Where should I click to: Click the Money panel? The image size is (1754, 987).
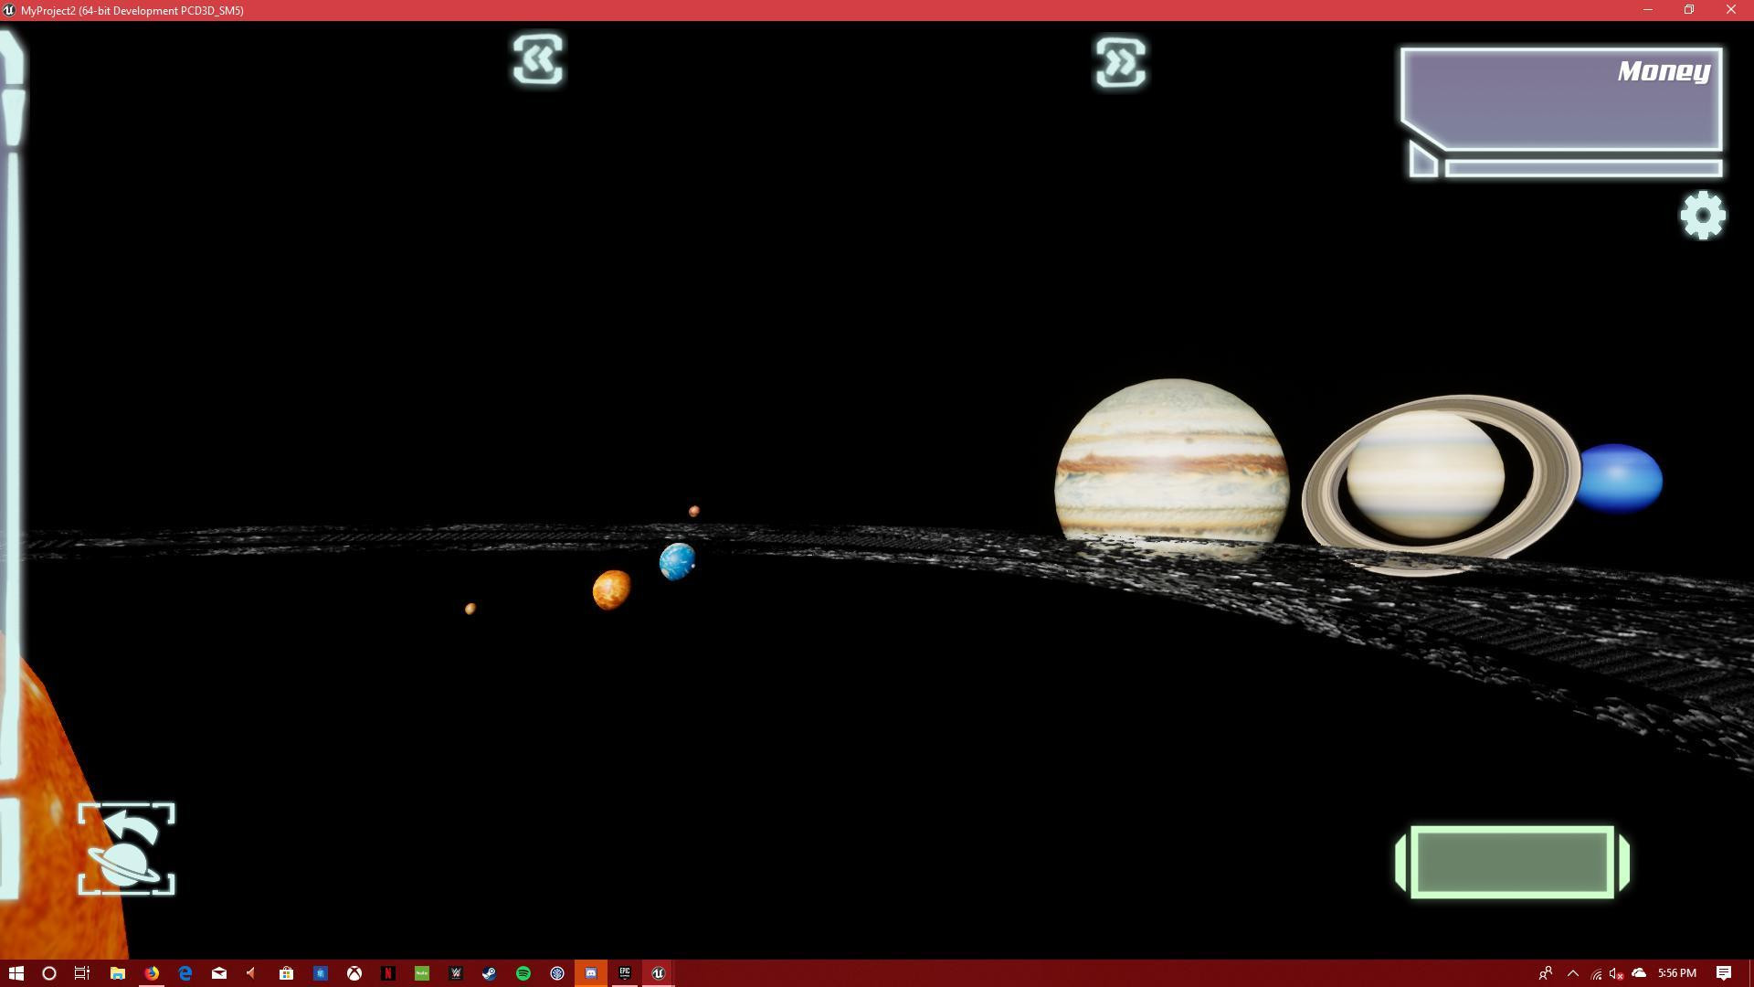pos(1561,99)
